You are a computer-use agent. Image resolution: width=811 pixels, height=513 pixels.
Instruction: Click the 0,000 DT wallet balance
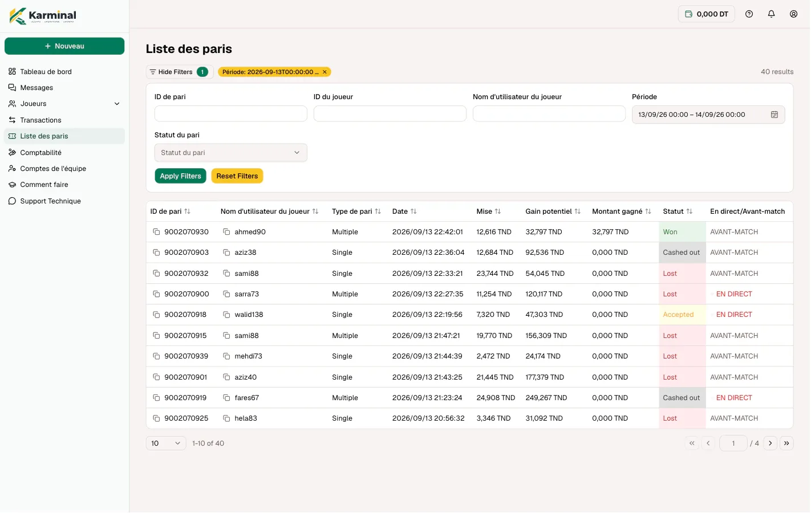point(707,14)
